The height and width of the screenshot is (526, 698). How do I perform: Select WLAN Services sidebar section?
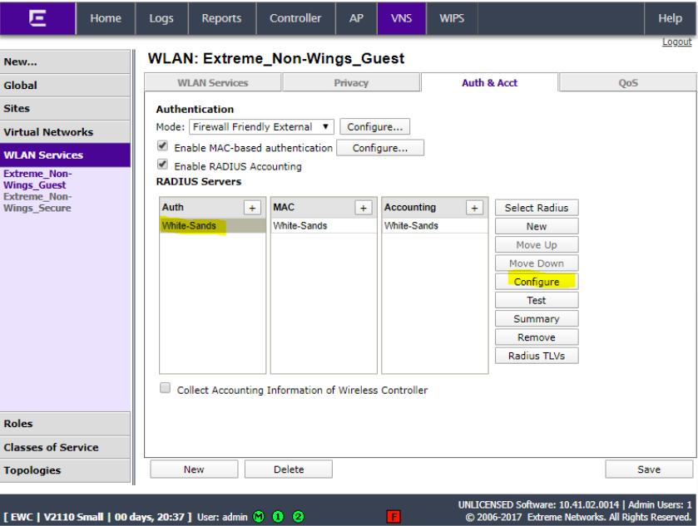tap(65, 155)
